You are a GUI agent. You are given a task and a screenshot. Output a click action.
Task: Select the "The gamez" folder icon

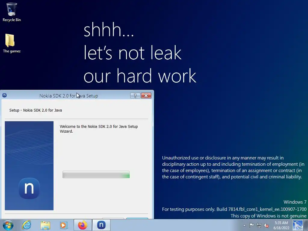[12, 43]
